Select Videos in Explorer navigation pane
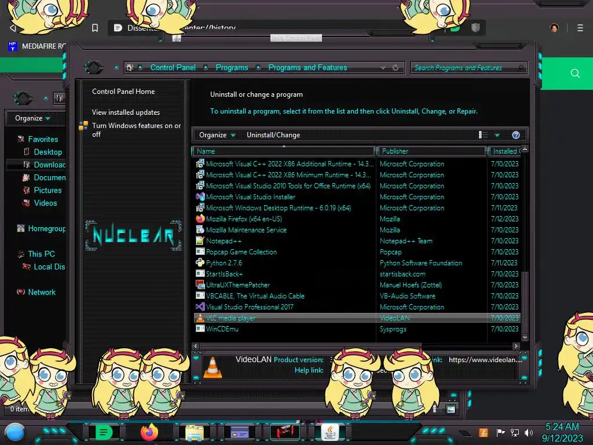The height and width of the screenshot is (445, 593). 45,203
